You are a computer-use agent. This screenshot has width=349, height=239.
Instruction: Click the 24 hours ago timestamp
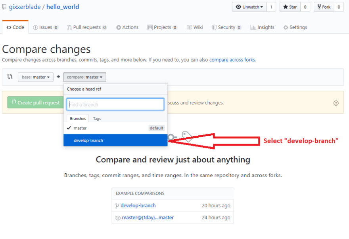click(x=216, y=218)
